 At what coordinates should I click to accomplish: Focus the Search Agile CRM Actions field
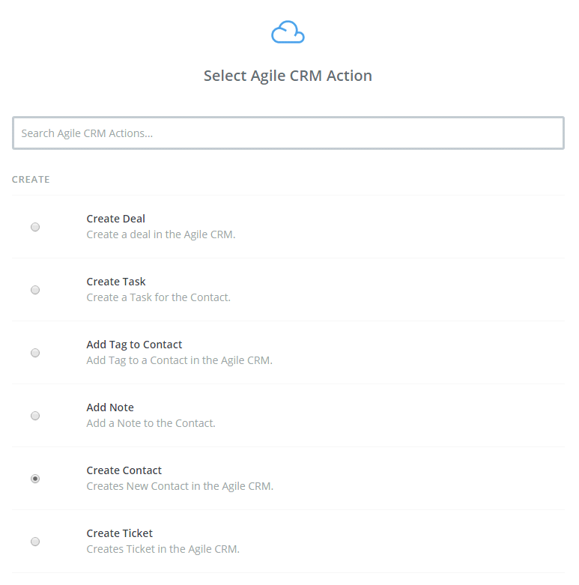pos(288,133)
